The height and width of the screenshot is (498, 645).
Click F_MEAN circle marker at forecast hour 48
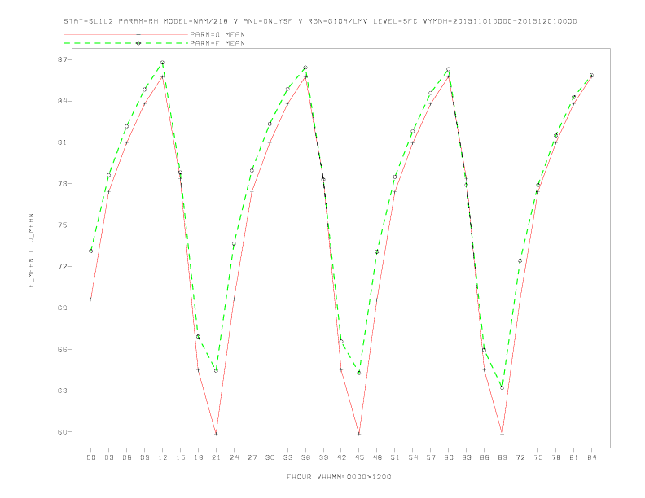coord(377,251)
